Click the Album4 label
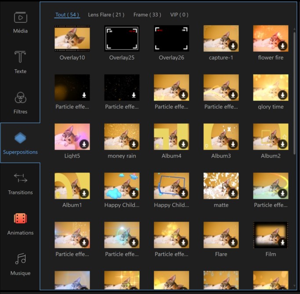 171,156
